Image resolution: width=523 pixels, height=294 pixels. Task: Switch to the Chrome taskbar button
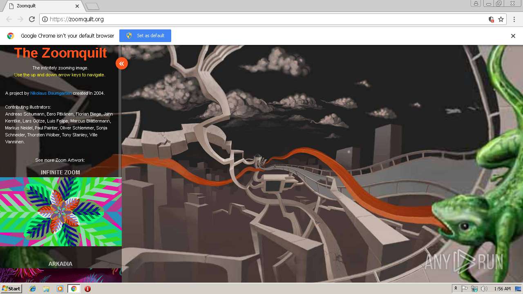(x=74, y=289)
